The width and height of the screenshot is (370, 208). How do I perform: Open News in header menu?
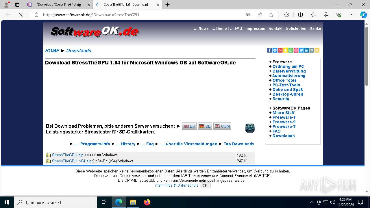click(201, 28)
